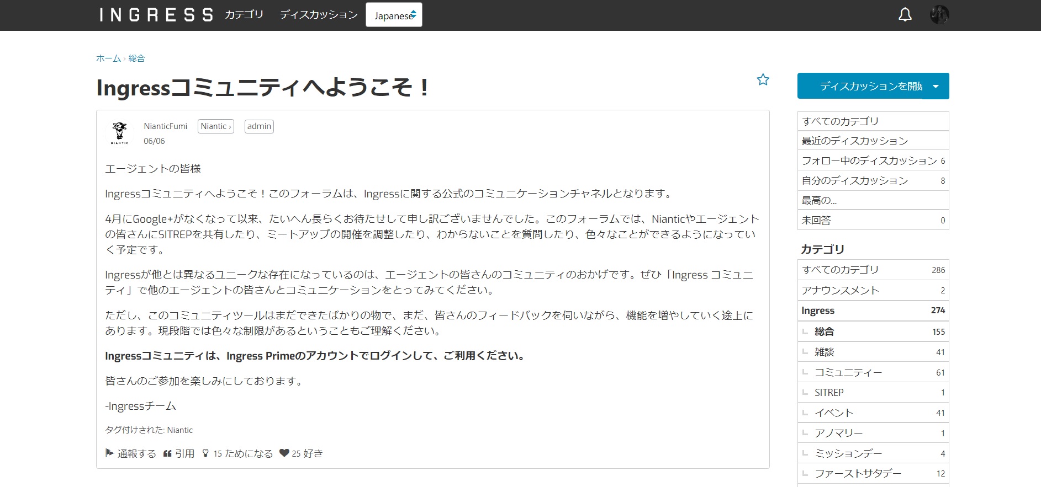The height and width of the screenshot is (487, 1041).
Task: Bookmark this discussion with the star icon
Action: coord(763,80)
